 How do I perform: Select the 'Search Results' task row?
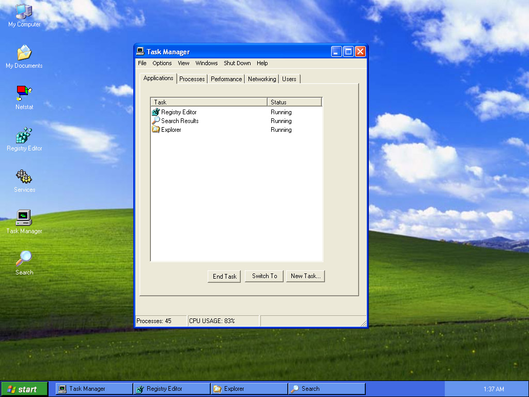pyautogui.click(x=237, y=121)
